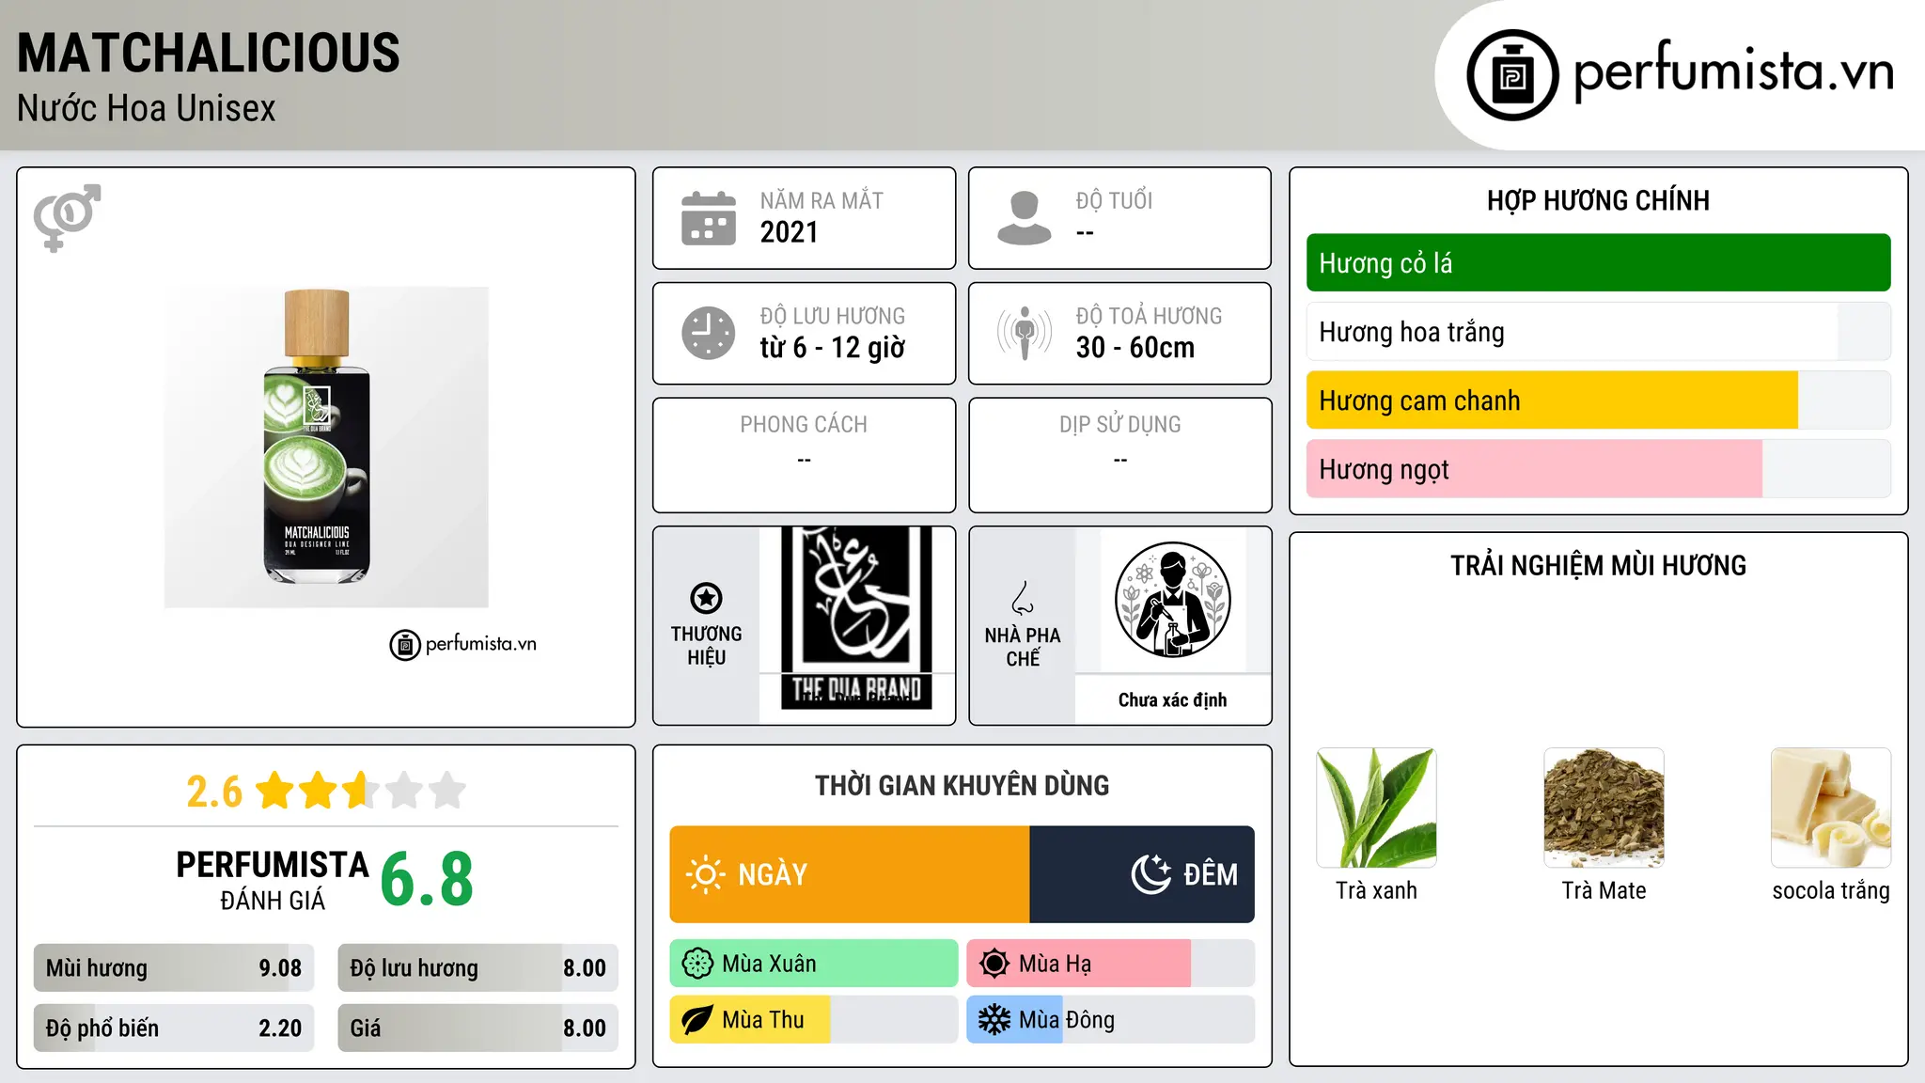Click the green 6.8 Perfumista score
This screenshot has width=1925, height=1083.
(427, 879)
